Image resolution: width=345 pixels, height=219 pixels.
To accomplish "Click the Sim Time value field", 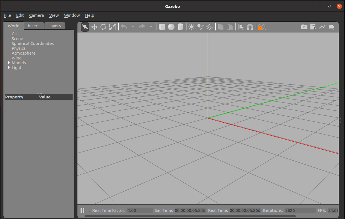I will click(190, 210).
